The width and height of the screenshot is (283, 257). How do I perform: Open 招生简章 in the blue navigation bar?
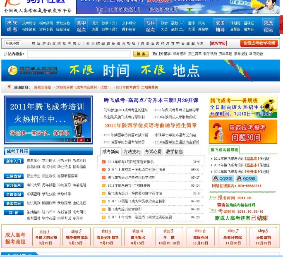[x=29, y=29]
